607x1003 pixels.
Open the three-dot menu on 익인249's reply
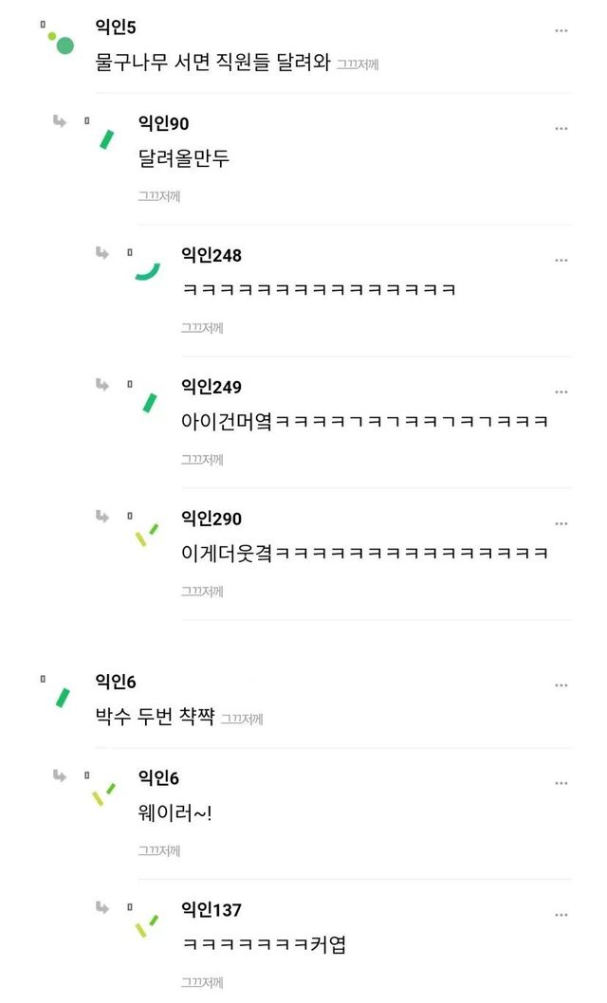click(x=561, y=392)
